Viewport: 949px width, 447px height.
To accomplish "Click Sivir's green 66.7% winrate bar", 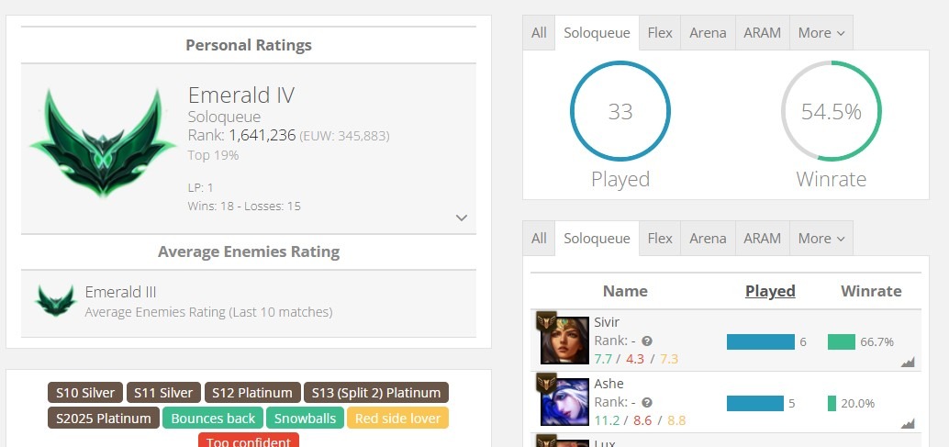I will (842, 341).
